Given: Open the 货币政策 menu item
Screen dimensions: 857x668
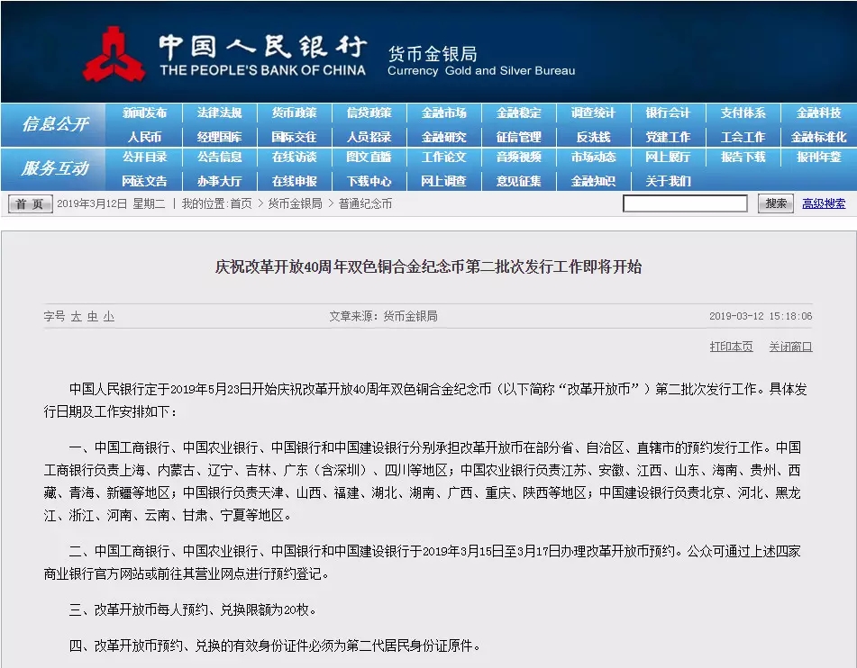Looking at the screenshot, I should pos(294,113).
